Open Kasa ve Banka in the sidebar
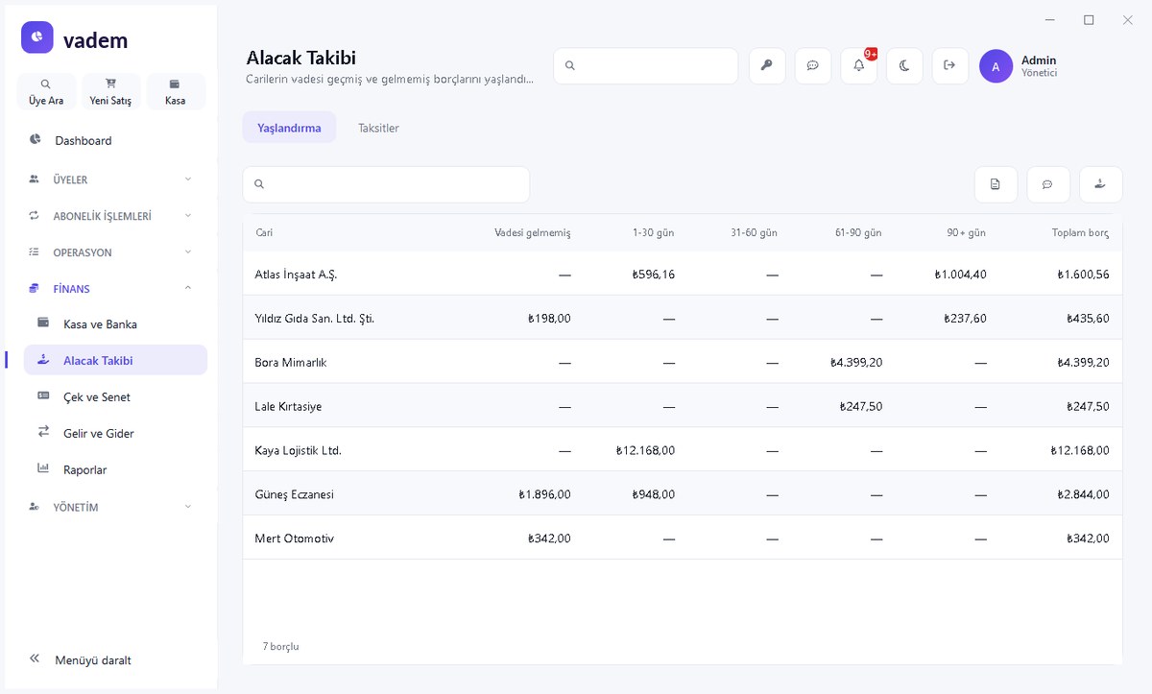Image resolution: width=1152 pixels, height=694 pixels. coord(115,324)
